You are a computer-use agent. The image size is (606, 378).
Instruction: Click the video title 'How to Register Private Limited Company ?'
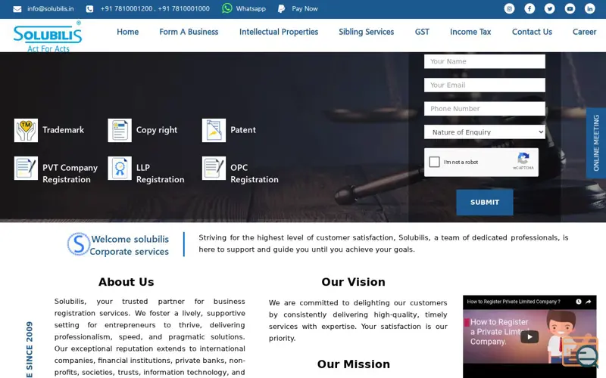click(x=514, y=302)
